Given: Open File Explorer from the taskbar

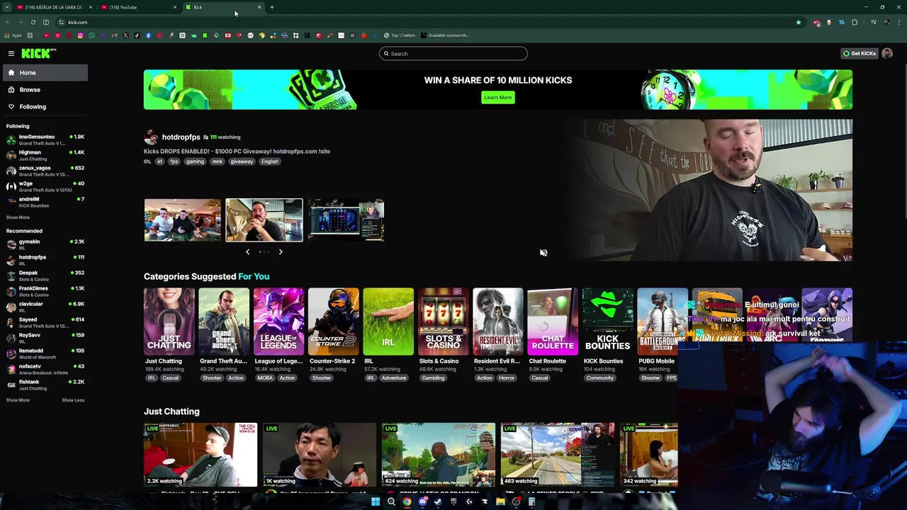Looking at the screenshot, I should pos(500,501).
